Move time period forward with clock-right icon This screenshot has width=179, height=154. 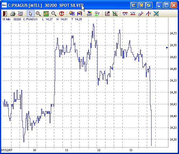(x=80, y=14)
